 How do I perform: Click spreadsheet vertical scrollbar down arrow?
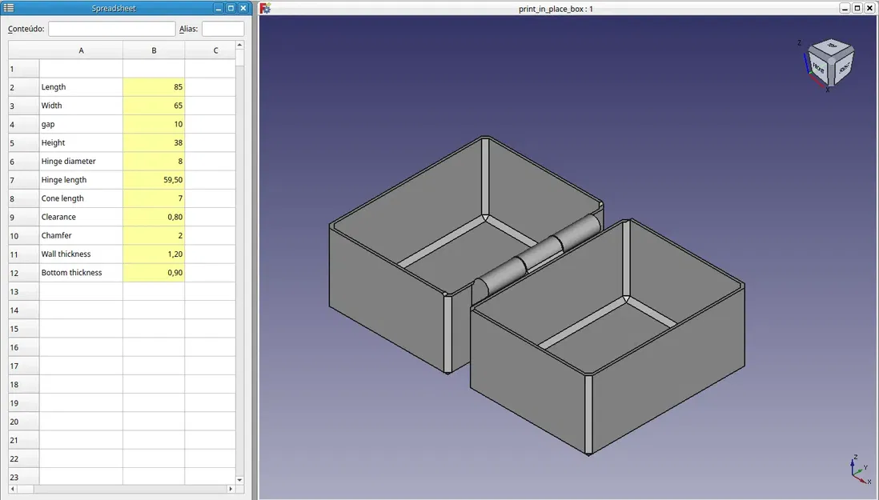(240, 480)
